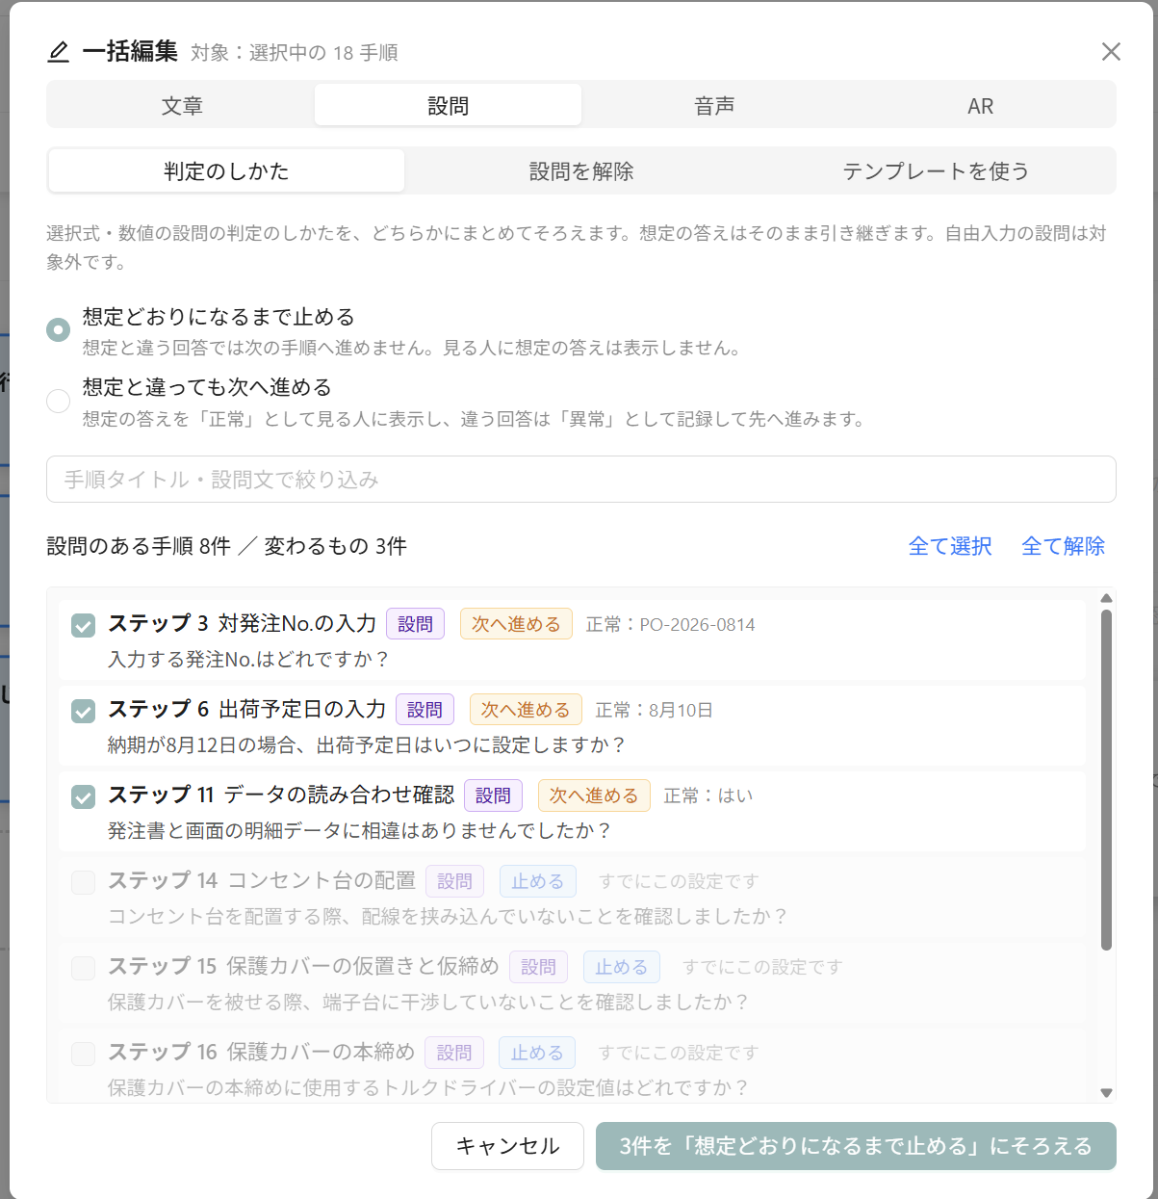Screen dimensions: 1158x1199
Task: Click the 全て選択 link
Action: pyautogui.click(x=950, y=546)
